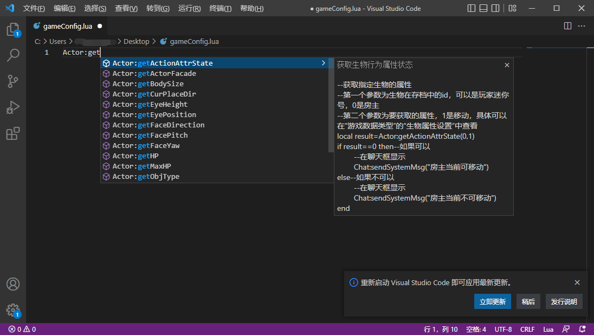Click the cursor position 行 1, 列 10
The width and height of the screenshot is (594, 335).
(441, 330)
